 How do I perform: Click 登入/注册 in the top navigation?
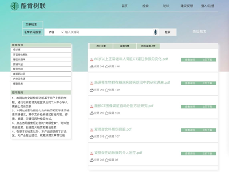207,6
